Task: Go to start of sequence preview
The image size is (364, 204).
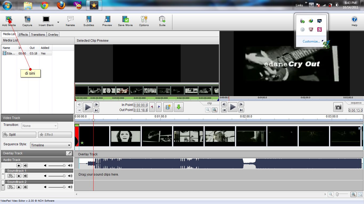Action: 224,110
